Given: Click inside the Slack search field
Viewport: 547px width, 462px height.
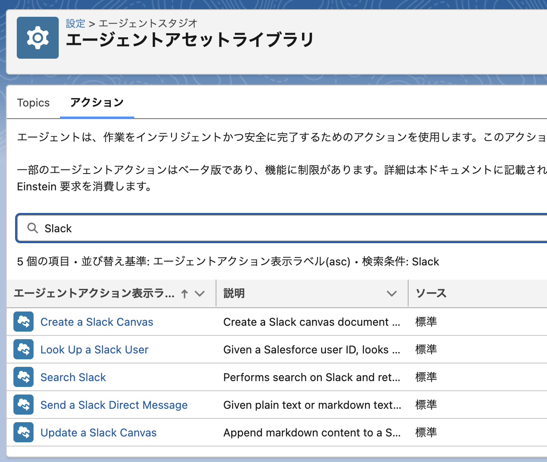Looking at the screenshot, I should (x=168, y=228).
